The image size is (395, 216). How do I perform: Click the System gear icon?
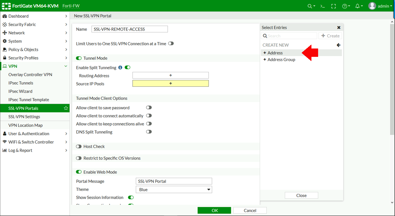(4, 41)
